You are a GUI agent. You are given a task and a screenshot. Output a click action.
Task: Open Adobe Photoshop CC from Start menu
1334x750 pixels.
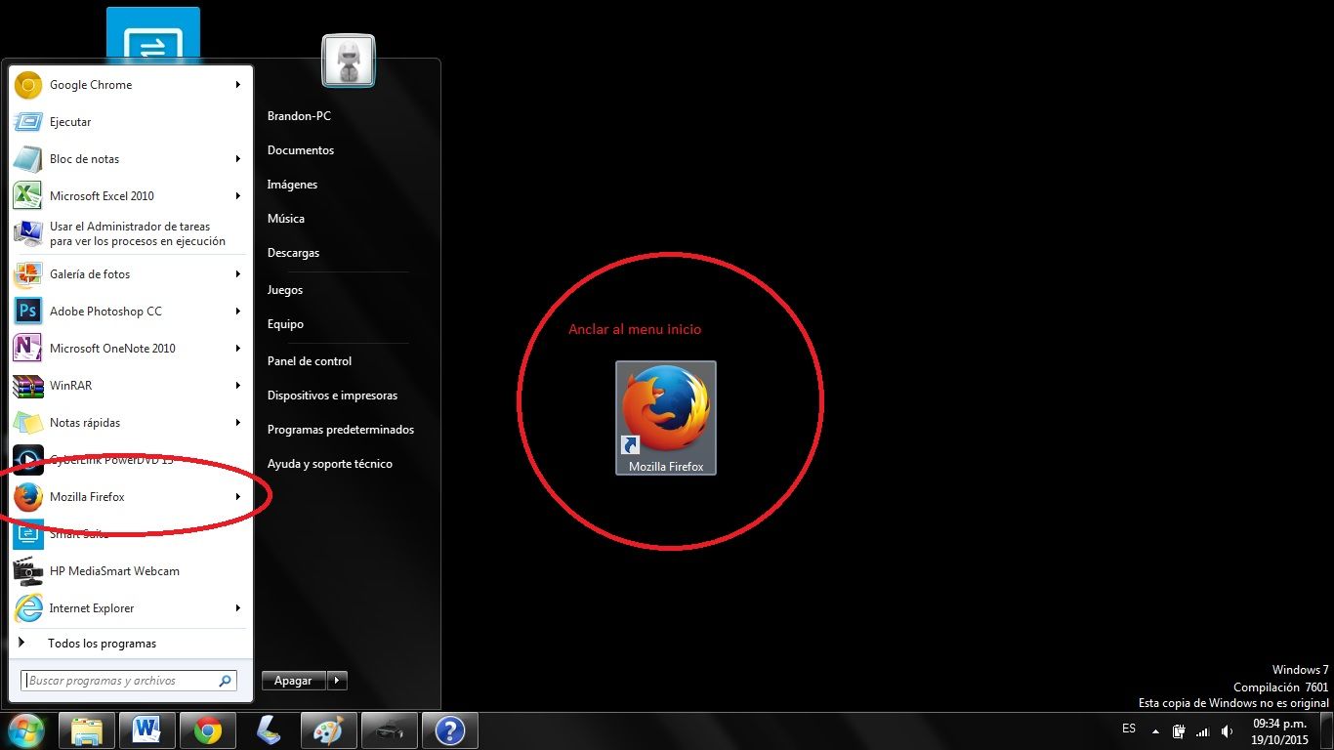129,312
